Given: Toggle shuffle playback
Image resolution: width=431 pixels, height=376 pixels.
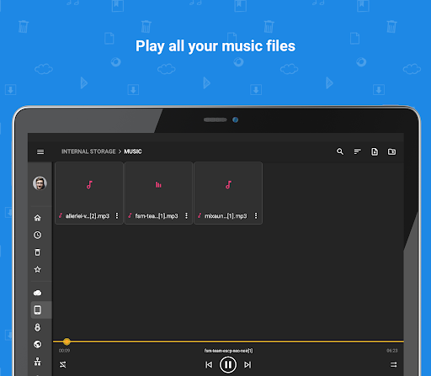Looking at the screenshot, I should [x=63, y=364].
